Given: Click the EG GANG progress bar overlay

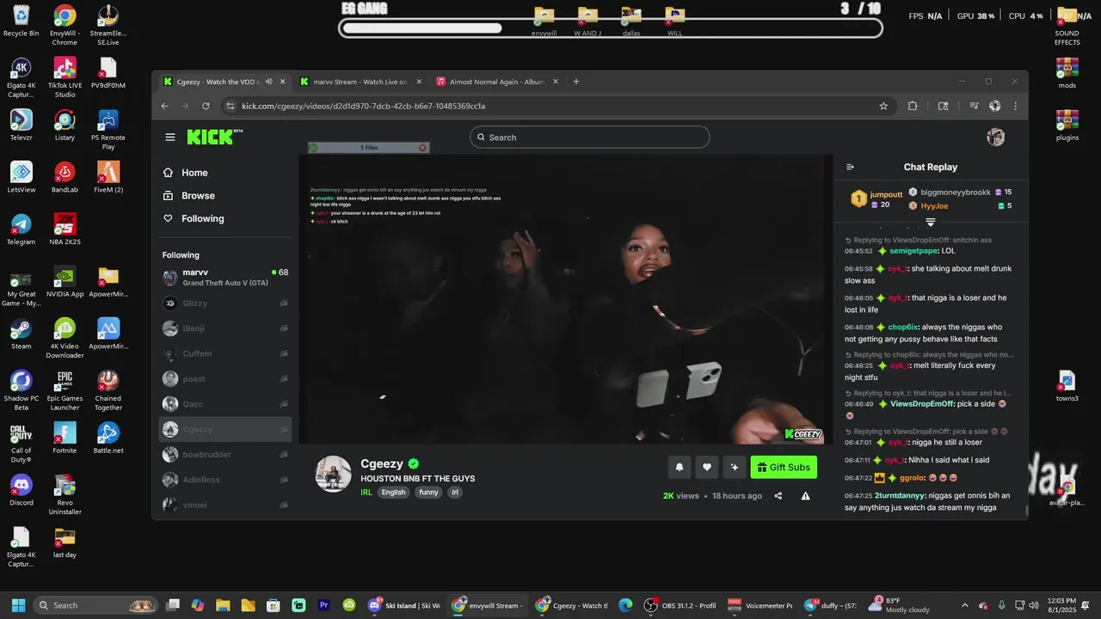Looking at the screenshot, I should pyautogui.click(x=611, y=28).
